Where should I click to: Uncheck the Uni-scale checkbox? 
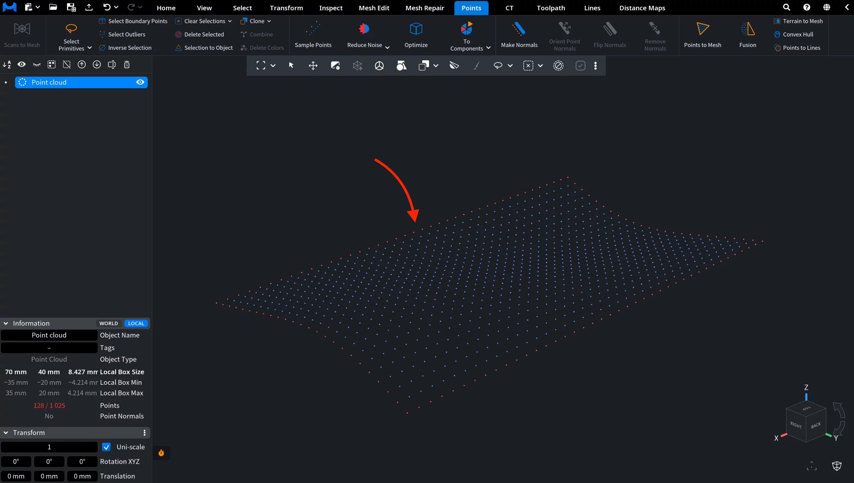pyautogui.click(x=106, y=447)
